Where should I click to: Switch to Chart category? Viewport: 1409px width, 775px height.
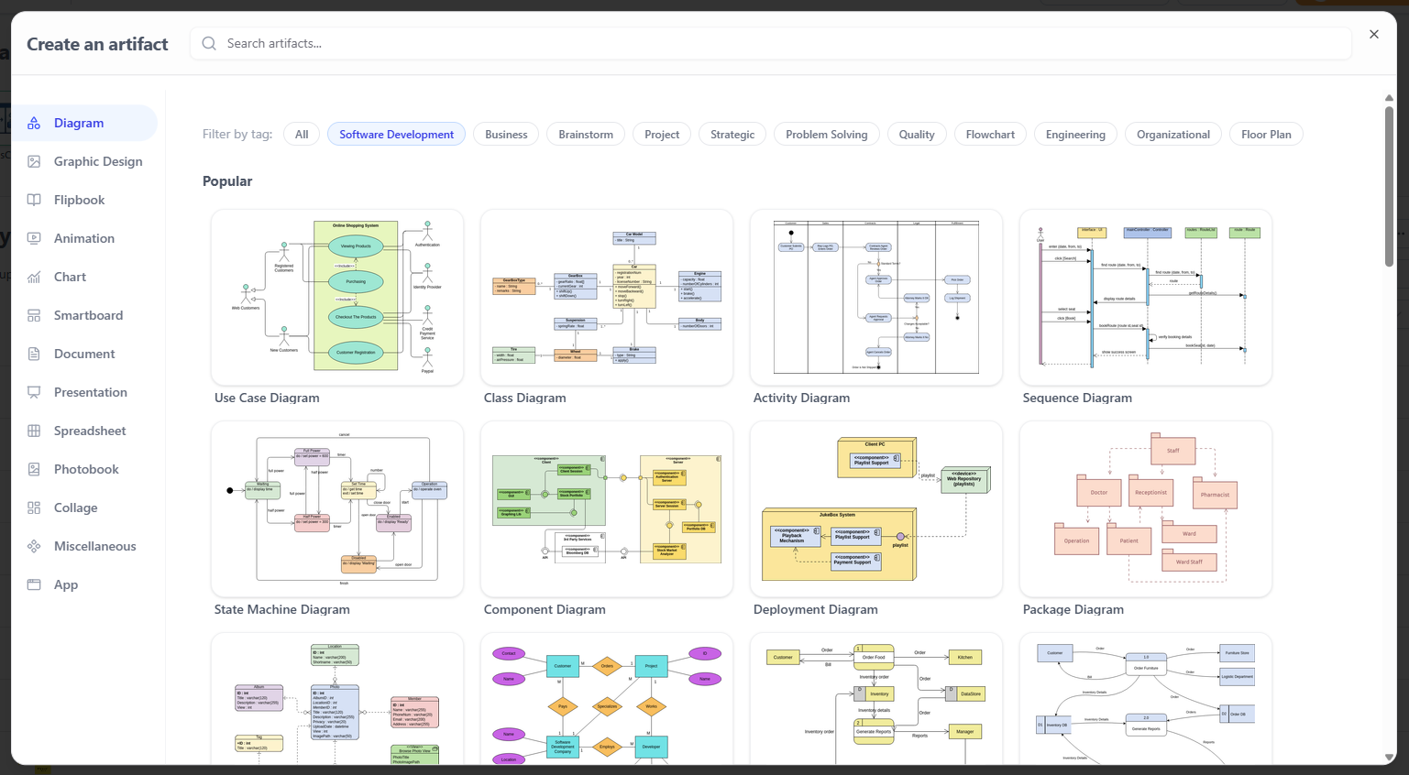(85, 277)
